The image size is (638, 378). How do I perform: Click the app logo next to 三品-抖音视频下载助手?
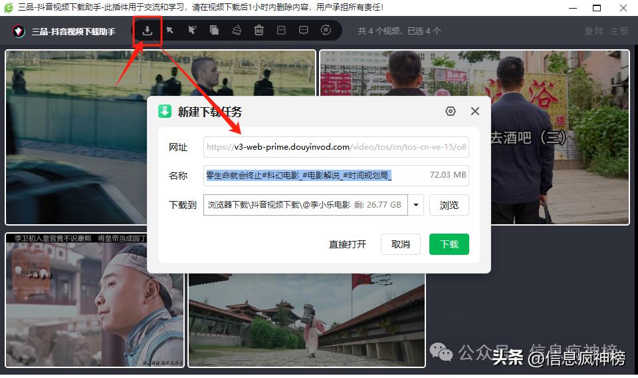pos(19,31)
